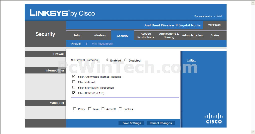Select the Firewall sub-tab
This screenshot has width=255, height=134.
pyautogui.click(x=76, y=44)
